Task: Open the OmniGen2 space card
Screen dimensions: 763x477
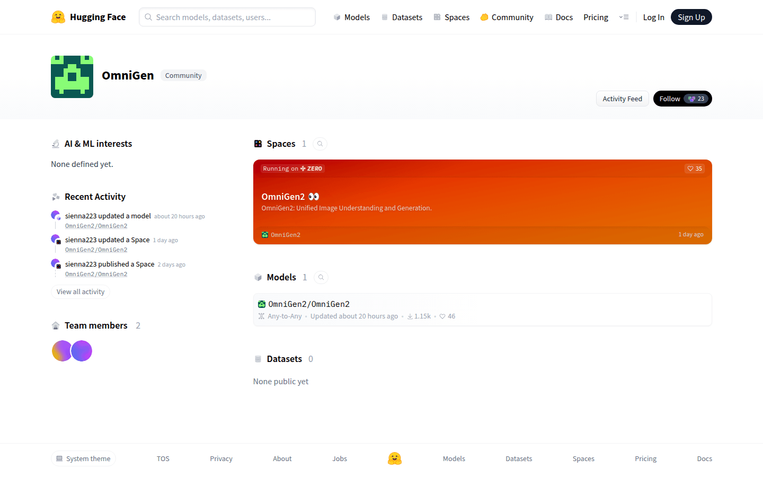Action: coord(482,202)
